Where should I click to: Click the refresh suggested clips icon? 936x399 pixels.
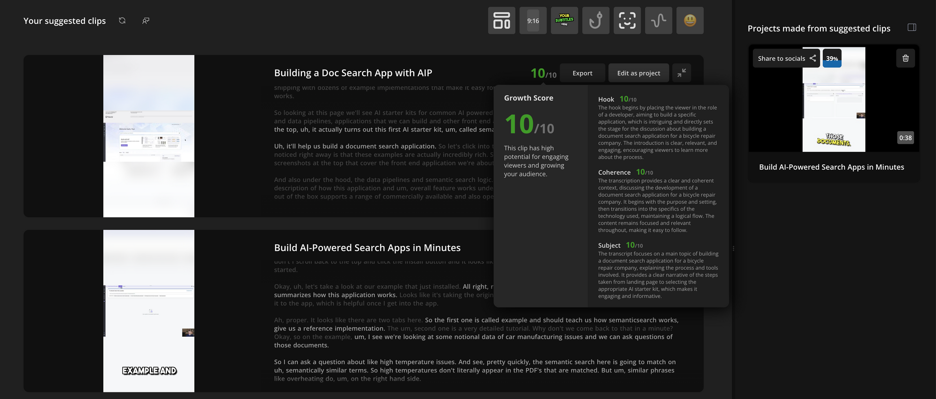pyautogui.click(x=122, y=21)
